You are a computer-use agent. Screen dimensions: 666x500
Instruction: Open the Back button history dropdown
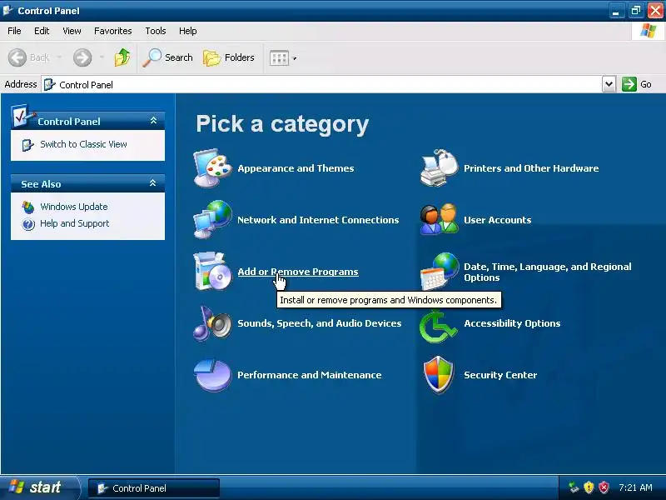pos(59,57)
